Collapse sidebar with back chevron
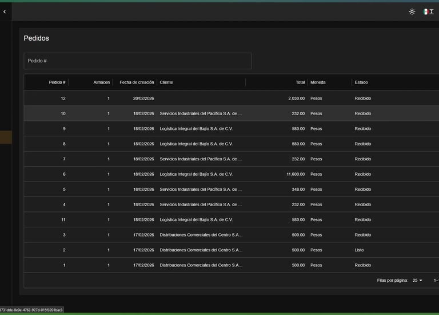The image size is (439, 315). coord(5,12)
